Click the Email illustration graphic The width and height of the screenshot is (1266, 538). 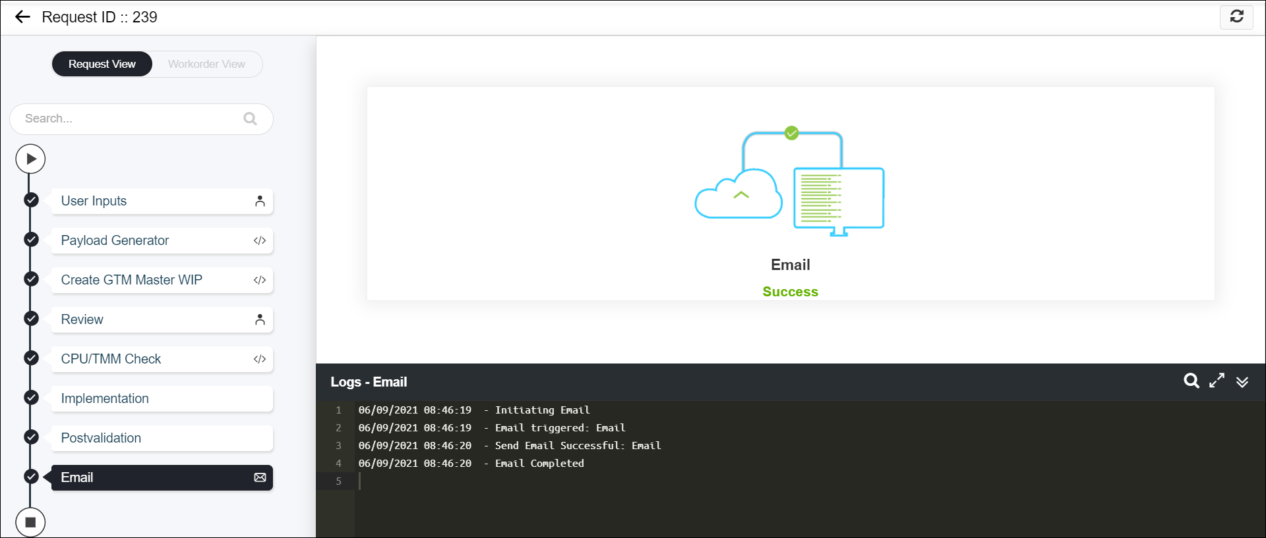790,182
